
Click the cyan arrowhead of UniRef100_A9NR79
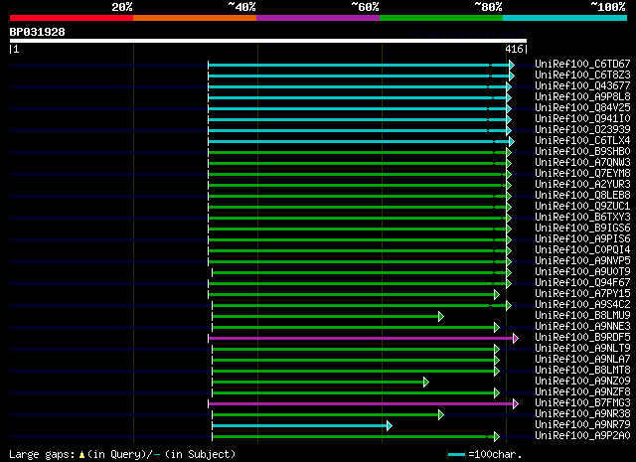click(390, 425)
